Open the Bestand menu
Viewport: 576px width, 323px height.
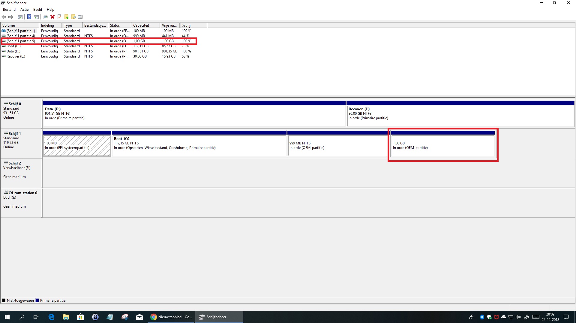pyautogui.click(x=9, y=10)
